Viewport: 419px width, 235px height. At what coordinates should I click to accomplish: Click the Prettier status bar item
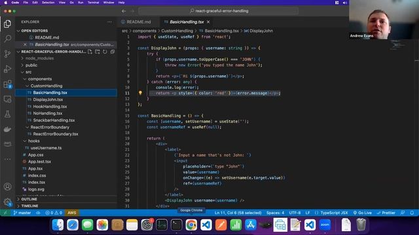[386, 213]
